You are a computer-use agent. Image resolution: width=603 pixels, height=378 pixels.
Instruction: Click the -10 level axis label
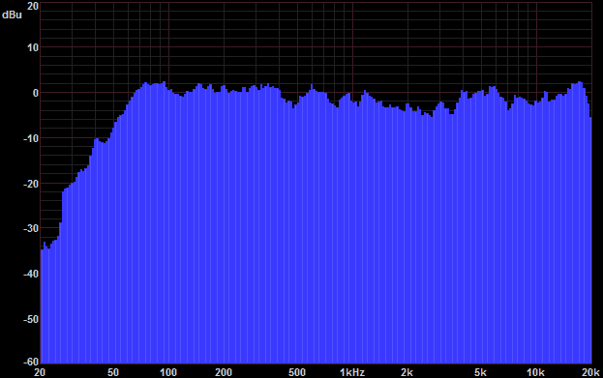pyautogui.click(x=31, y=138)
